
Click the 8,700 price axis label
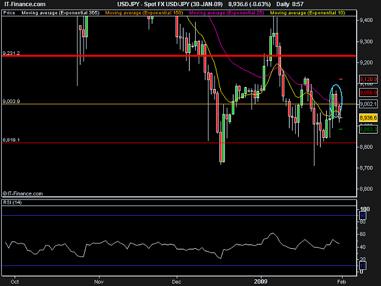[366, 168]
